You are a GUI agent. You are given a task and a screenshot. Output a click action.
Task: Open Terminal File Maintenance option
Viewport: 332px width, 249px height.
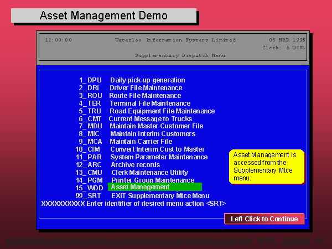pos(150,103)
